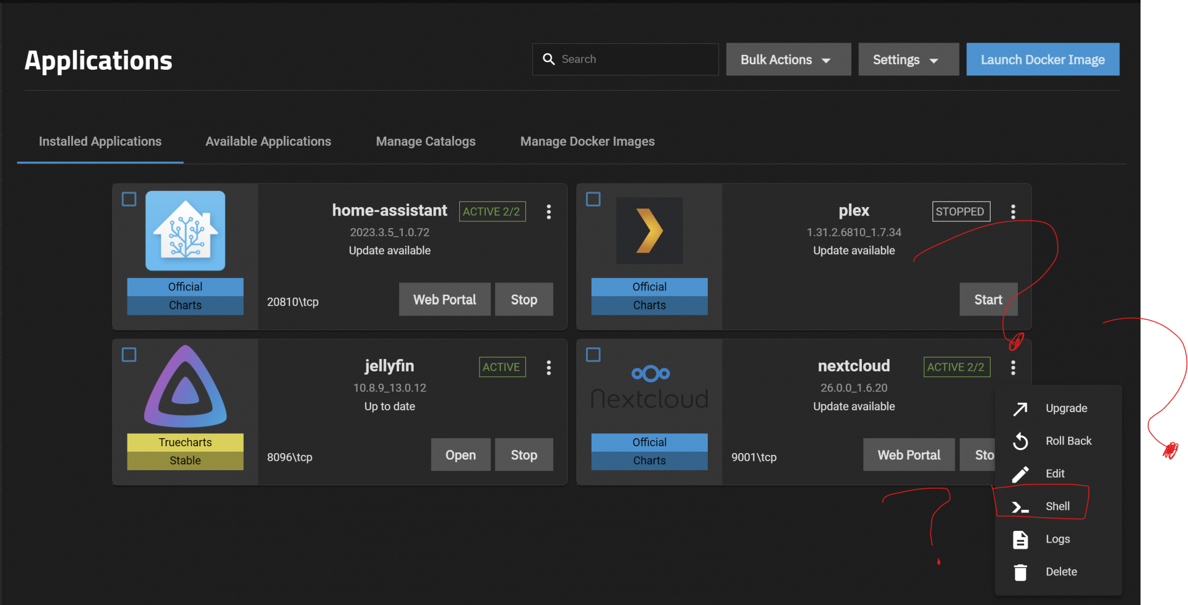The image size is (1188, 605).
Task: Click home-assistant ACTIVE 2/2 status badge
Action: [492, 212]
